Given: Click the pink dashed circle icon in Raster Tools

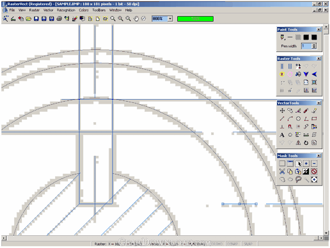Looking at the screenshot, I should pyautogui.click(x=290, y=74).
